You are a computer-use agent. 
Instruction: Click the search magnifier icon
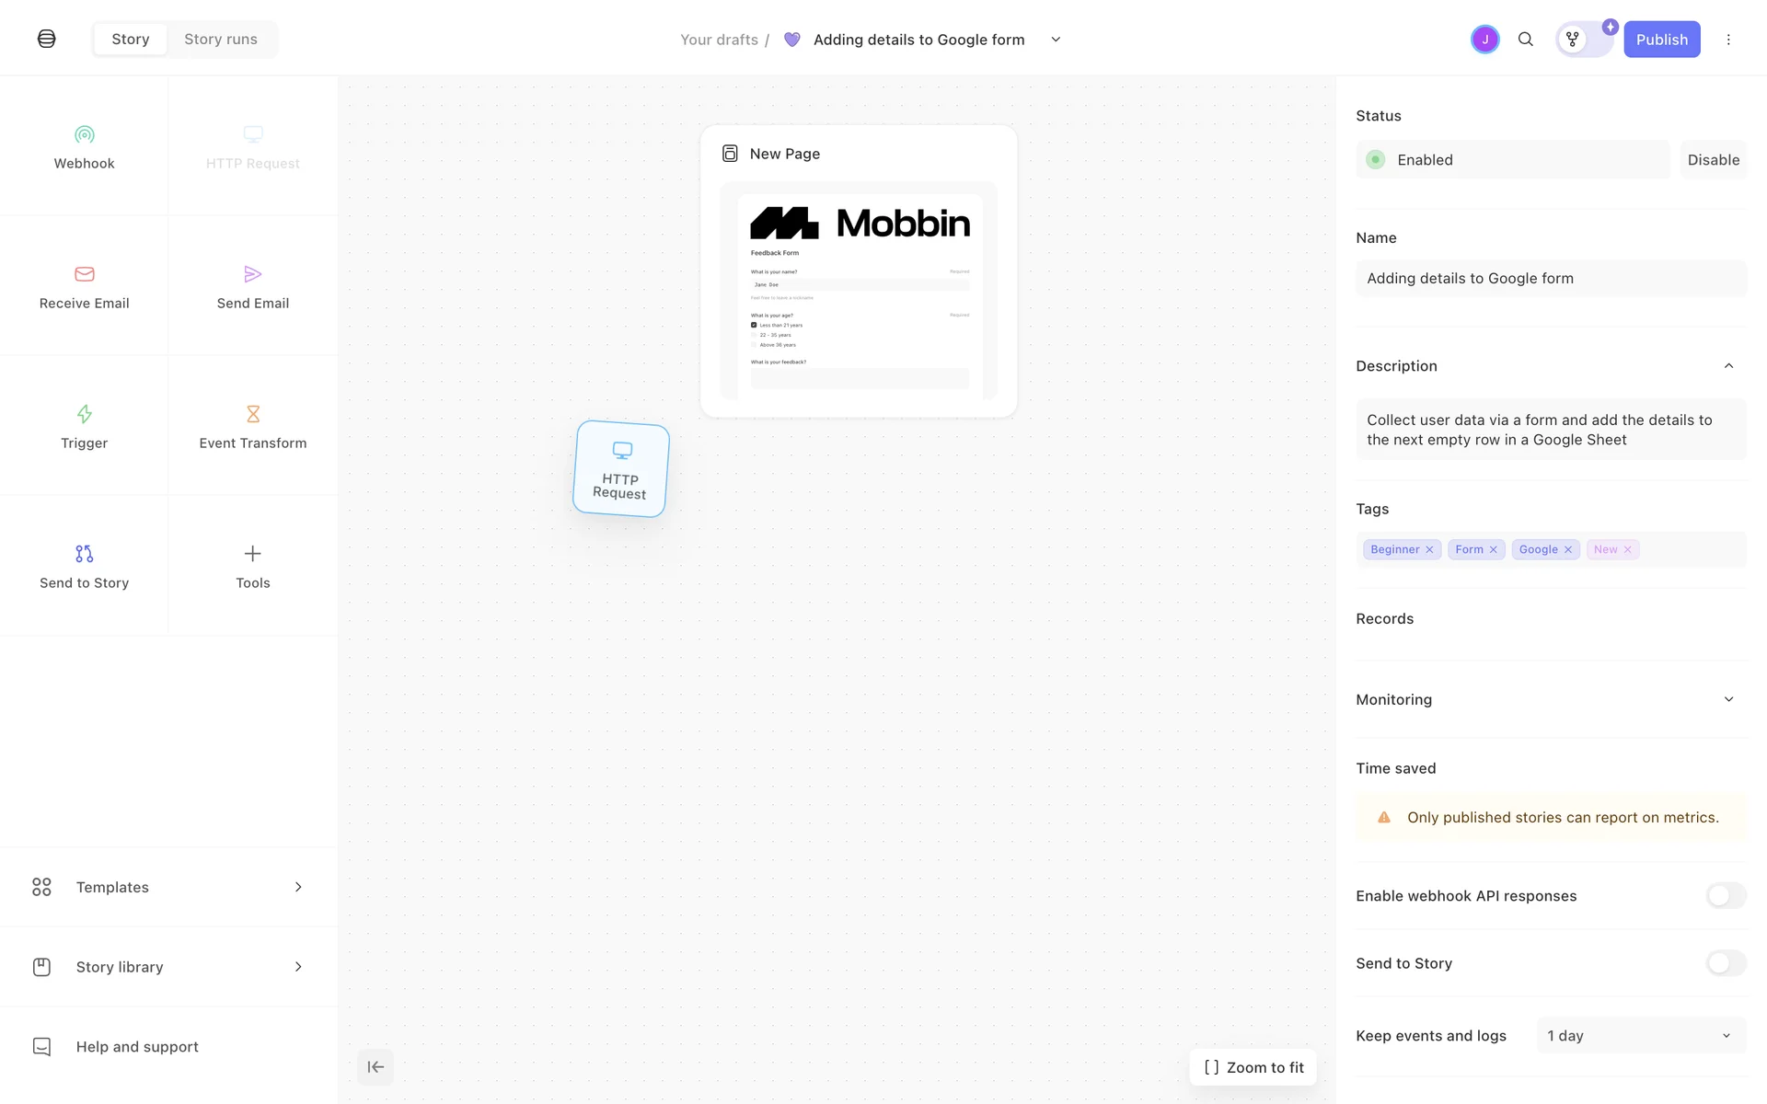pyautogui.click(x=1525, y=40)
